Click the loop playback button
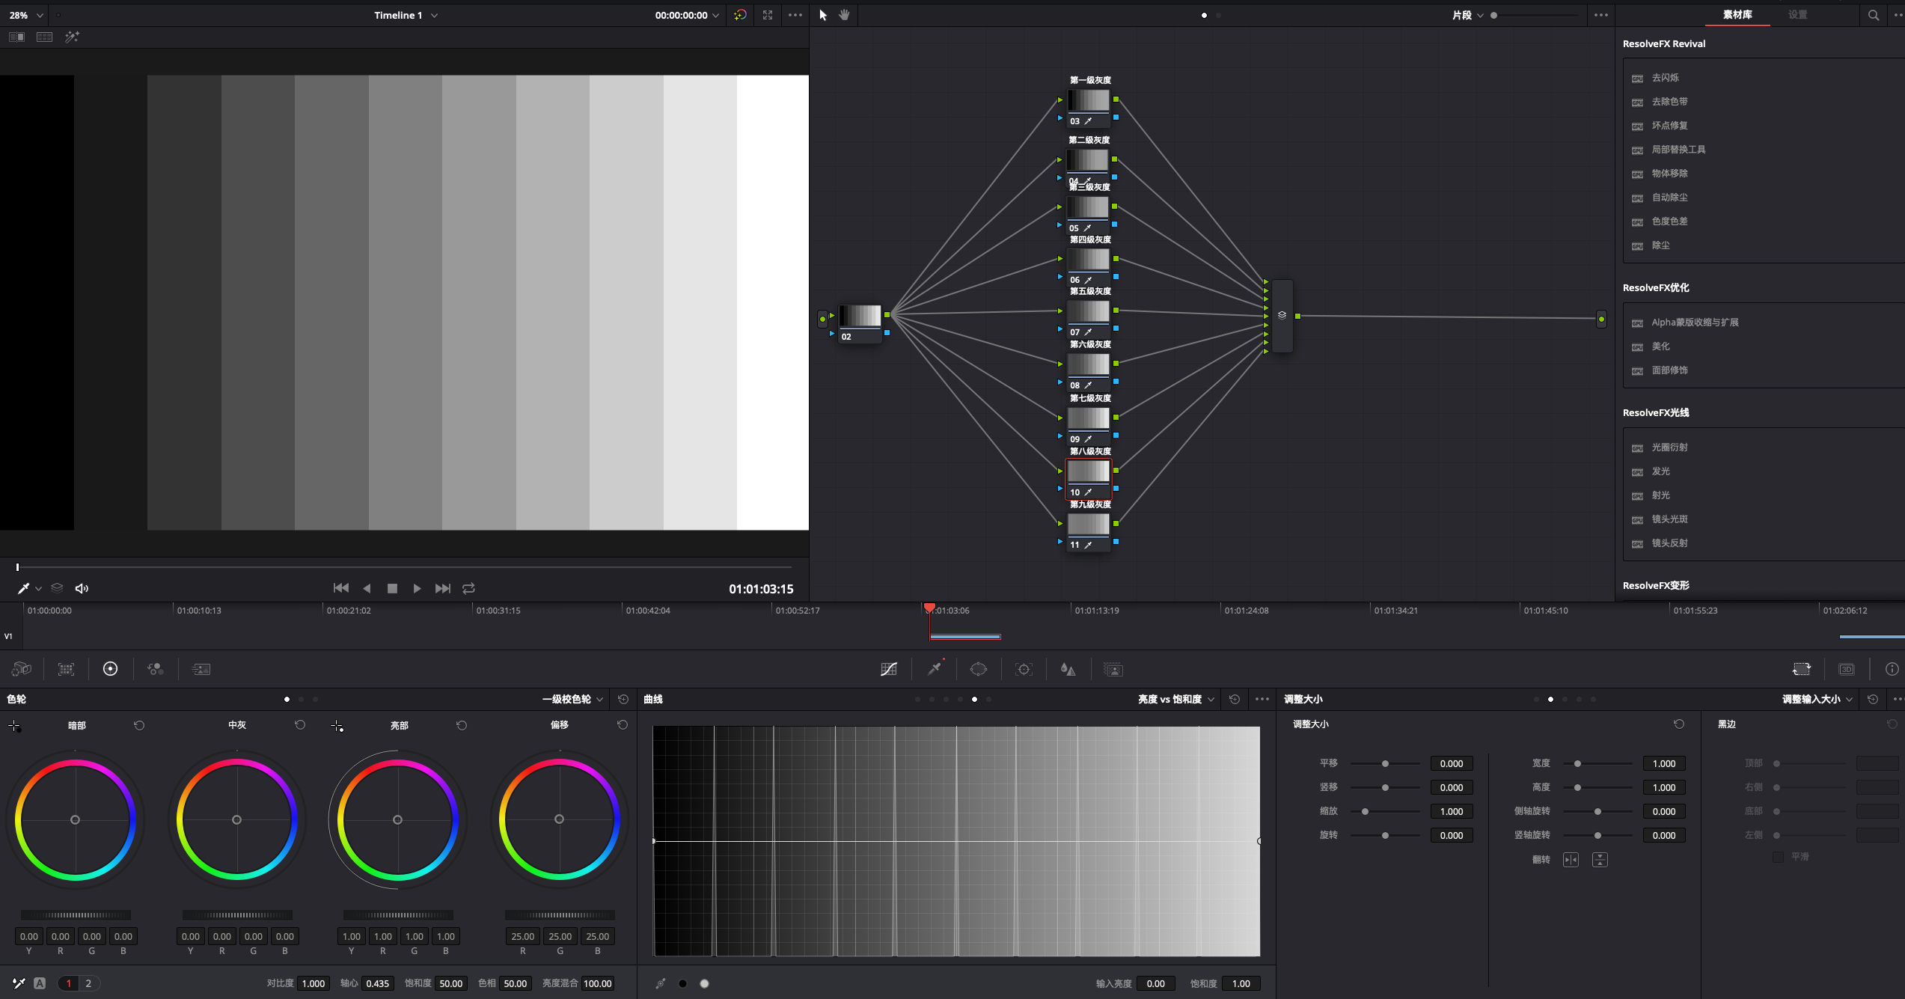1905x999 pixels. tap(468, 588)
